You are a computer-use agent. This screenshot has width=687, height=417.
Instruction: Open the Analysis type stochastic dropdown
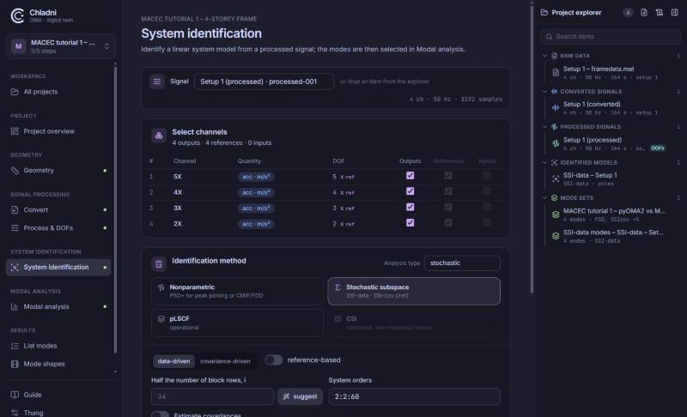point(462,263)
